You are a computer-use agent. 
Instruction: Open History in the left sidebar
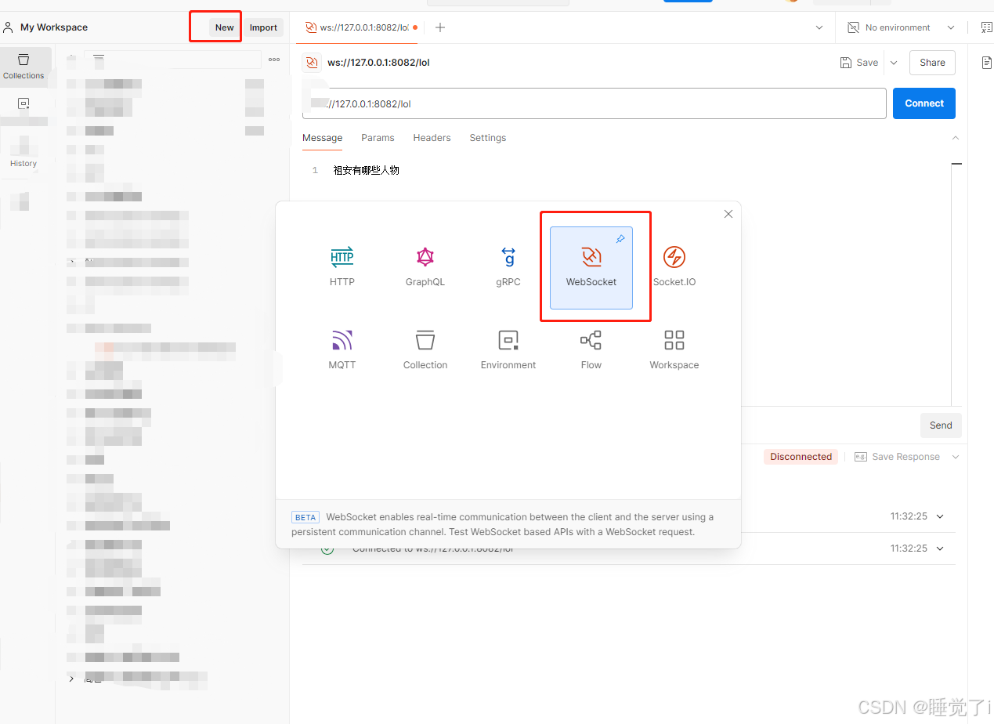[x=23, y=153]
